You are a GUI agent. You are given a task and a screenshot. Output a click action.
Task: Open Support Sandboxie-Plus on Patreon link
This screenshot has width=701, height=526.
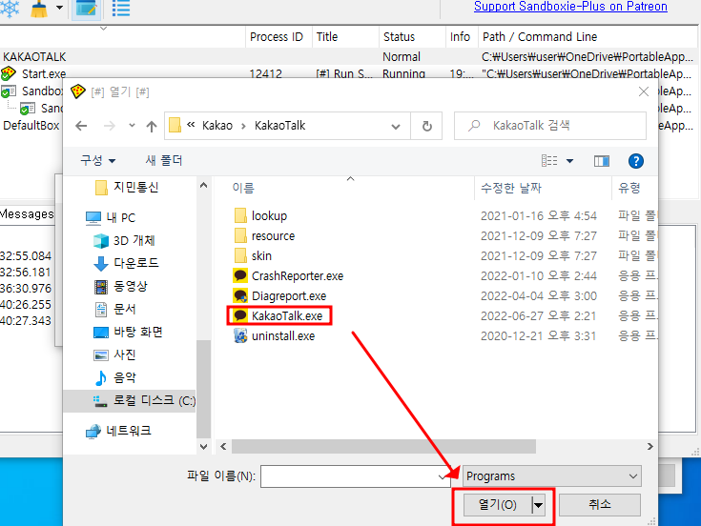(x=570, y=7)
